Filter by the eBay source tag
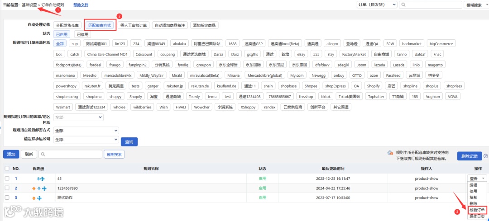The height and width of the screenshot is (221, 489). click(x=301, y=55)
